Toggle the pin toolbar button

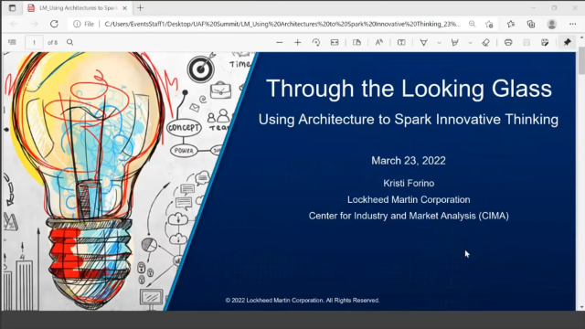pos(567,42)
